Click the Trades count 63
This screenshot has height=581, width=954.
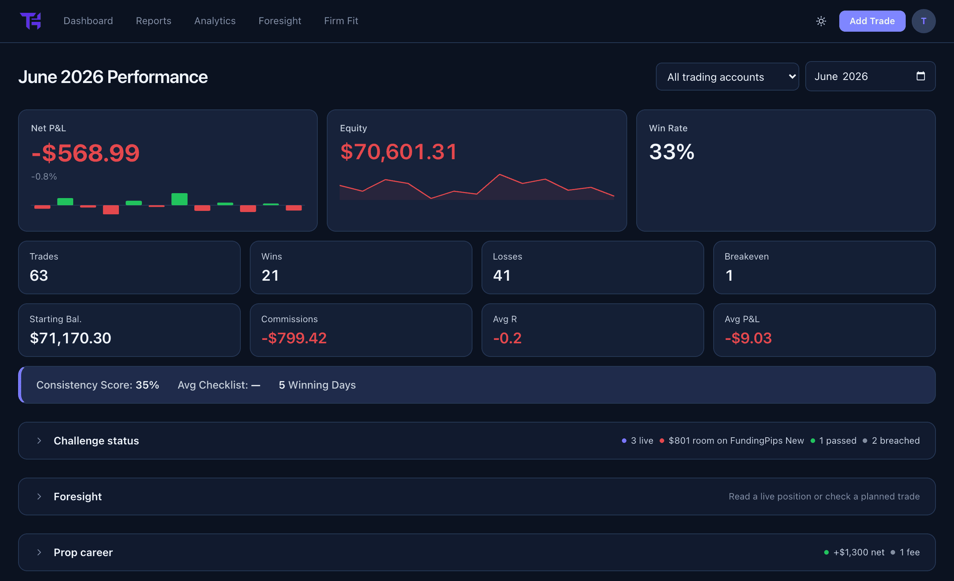coord(39,275)
